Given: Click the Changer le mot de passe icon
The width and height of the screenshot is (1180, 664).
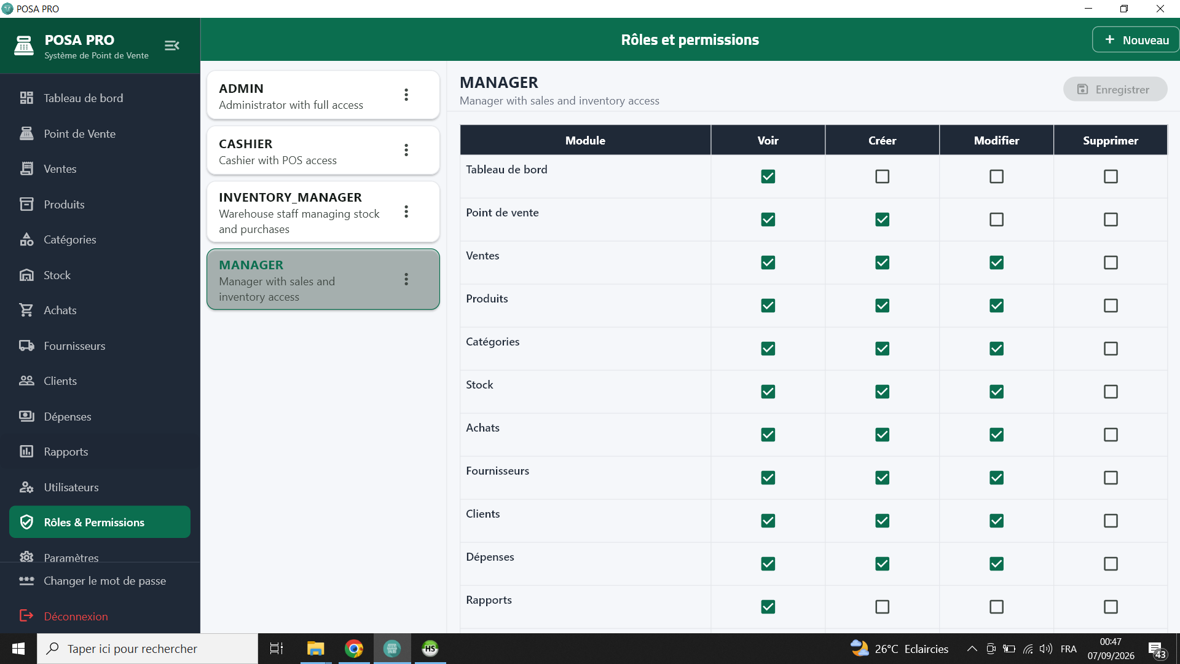Looking at the screenshot, I should point(26,580).
